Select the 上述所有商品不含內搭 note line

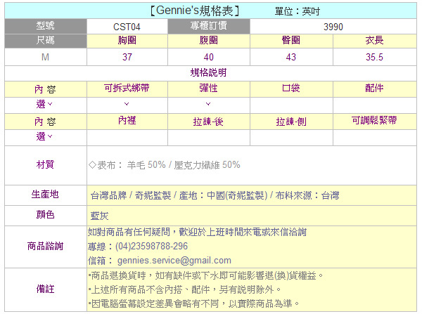tap(184, 290)
